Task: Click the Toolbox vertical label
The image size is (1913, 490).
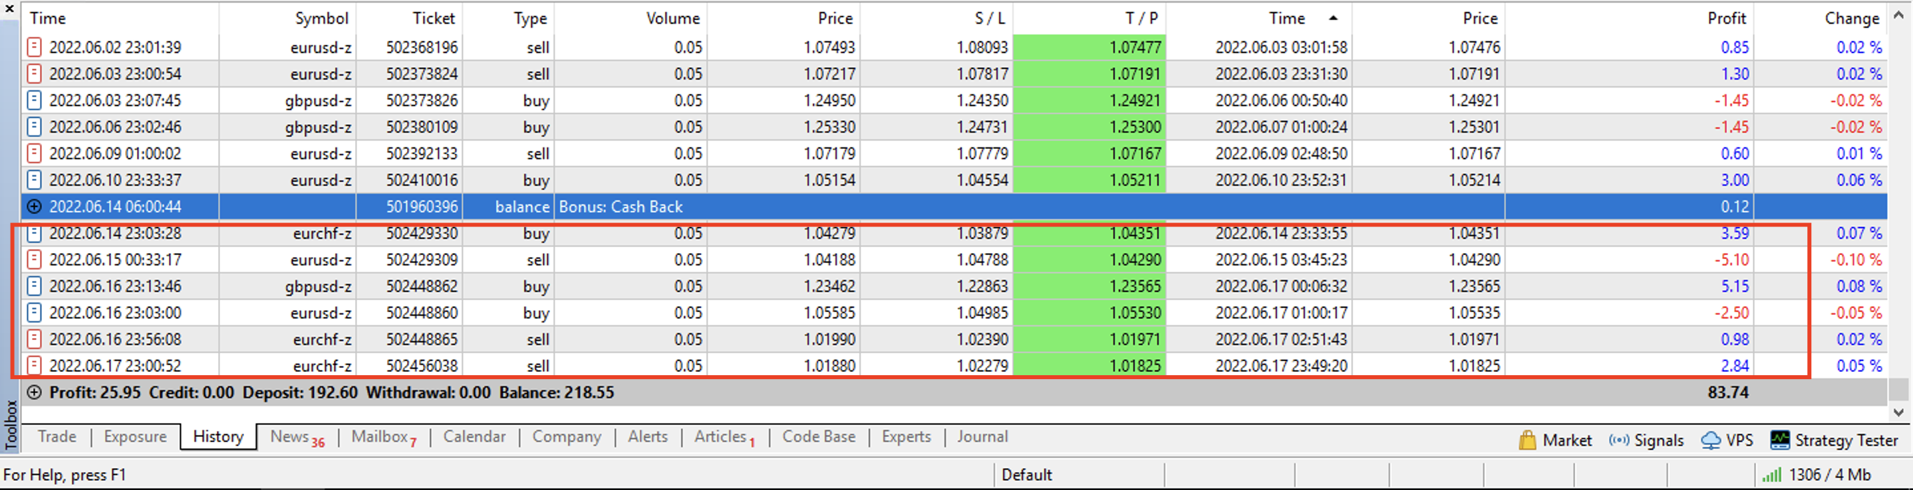Action: click(x=11, y=425)
